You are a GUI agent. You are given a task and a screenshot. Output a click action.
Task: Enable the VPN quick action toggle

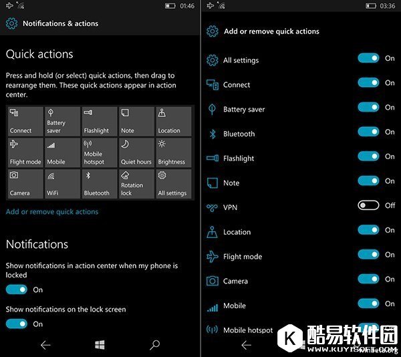pyautogui.click(x=368, y=205)
